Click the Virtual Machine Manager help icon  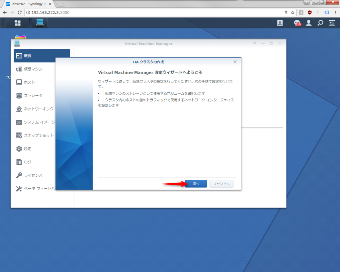click(x=255, y=44)
